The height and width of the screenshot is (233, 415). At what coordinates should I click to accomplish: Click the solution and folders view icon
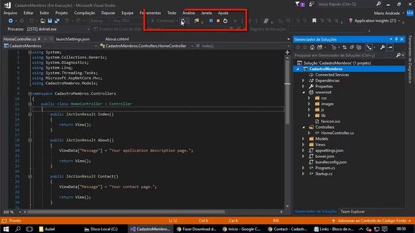coord(320,47)
